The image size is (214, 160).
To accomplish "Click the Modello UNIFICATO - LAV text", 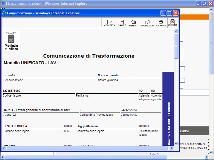I will point(30,63).
